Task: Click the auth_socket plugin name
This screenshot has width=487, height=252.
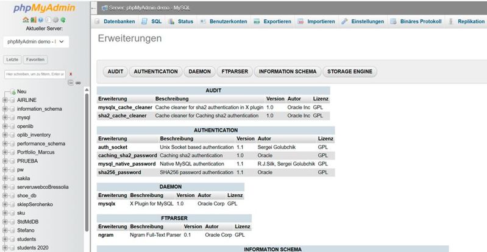Action: 113,147
